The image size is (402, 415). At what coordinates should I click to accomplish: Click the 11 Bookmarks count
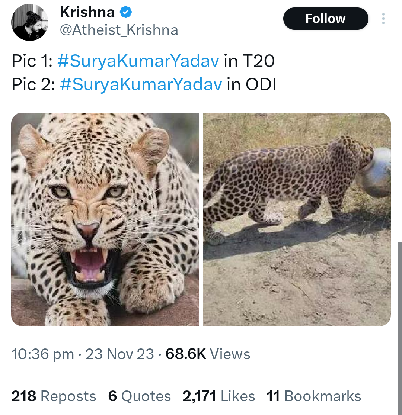(314, 396)
